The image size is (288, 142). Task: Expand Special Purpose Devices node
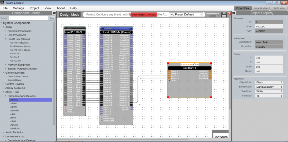click(6, 69)
